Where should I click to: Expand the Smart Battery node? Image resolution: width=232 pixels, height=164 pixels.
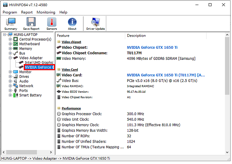pyautogui.click(x=10, y=95)
